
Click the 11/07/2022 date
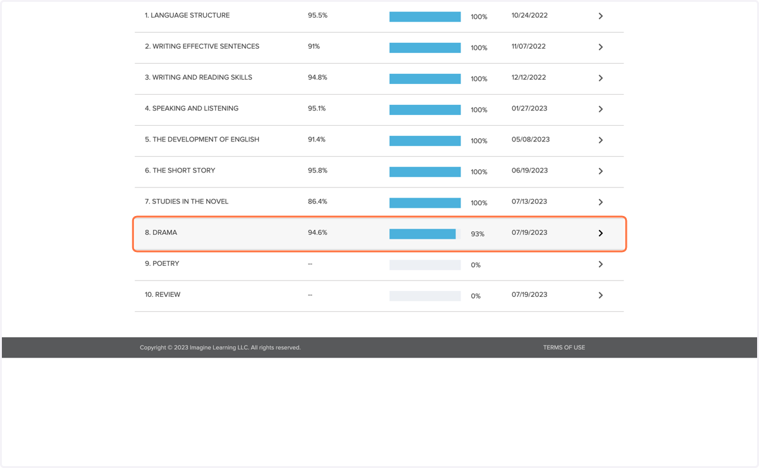[529, 46]
